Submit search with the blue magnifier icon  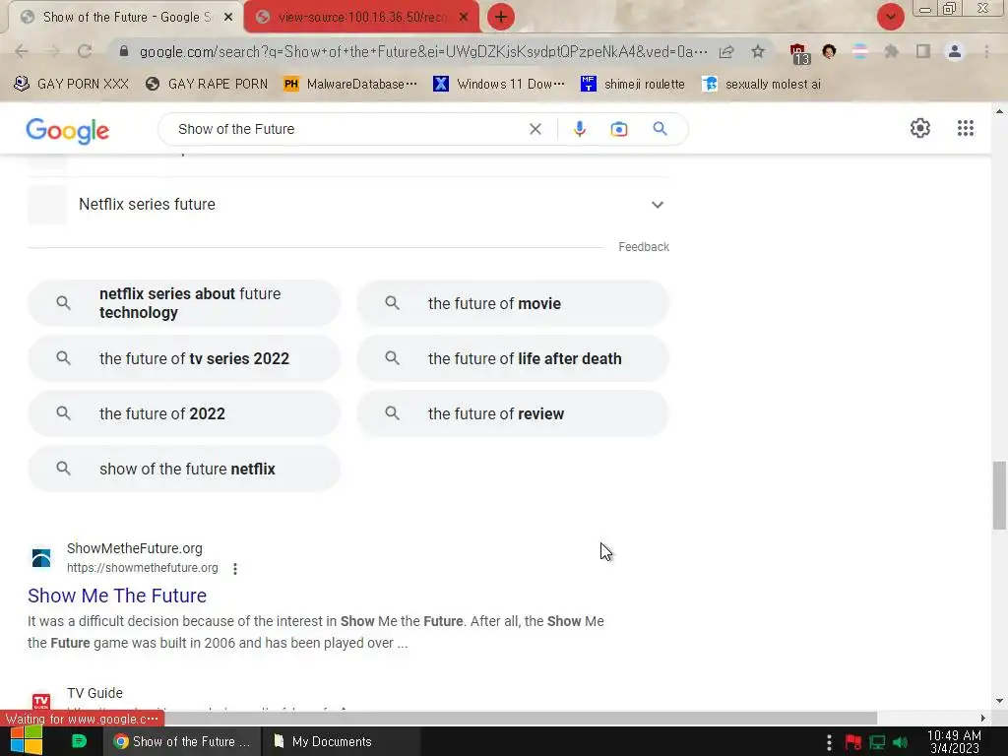660,129
